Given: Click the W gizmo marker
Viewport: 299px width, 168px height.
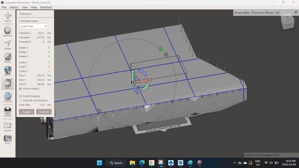Looking at the screenshot, I should (166, 55).
